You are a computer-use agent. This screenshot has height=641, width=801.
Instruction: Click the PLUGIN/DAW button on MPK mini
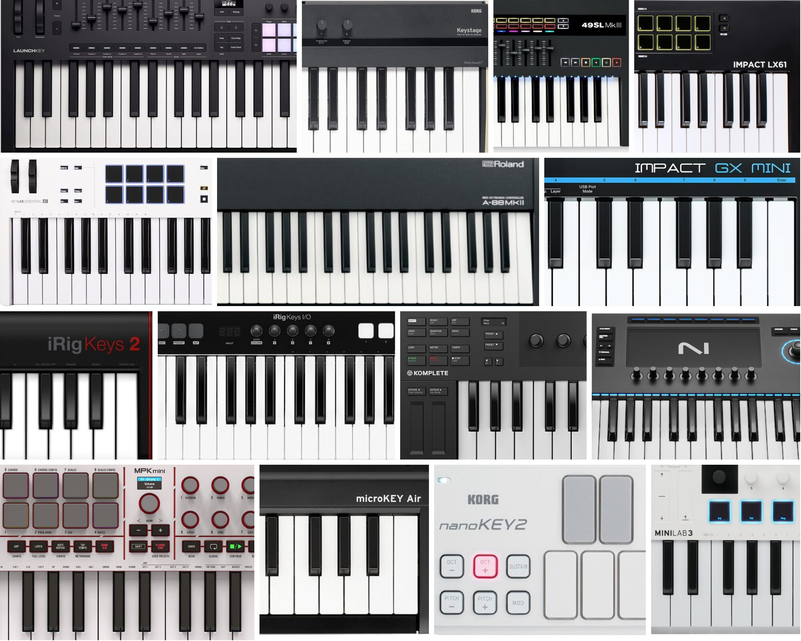click(x=160, y=546)
